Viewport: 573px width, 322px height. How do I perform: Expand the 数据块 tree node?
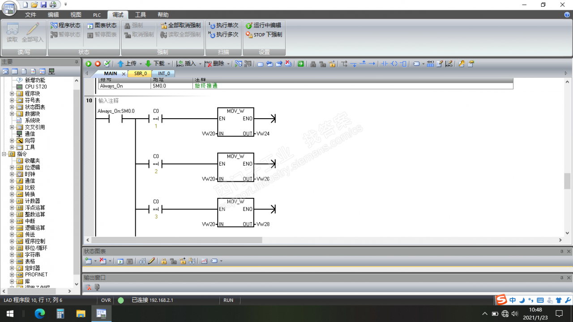pyautogui.click(x=12, y=114)
